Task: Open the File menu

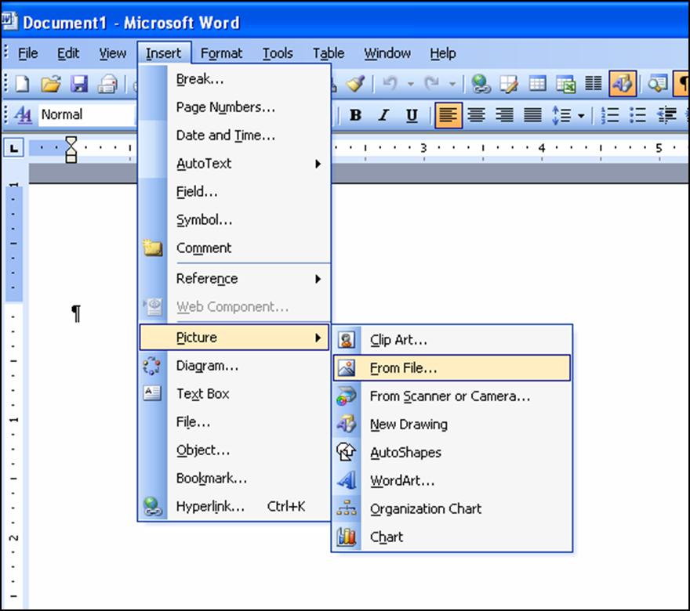Action: (27, 53)
